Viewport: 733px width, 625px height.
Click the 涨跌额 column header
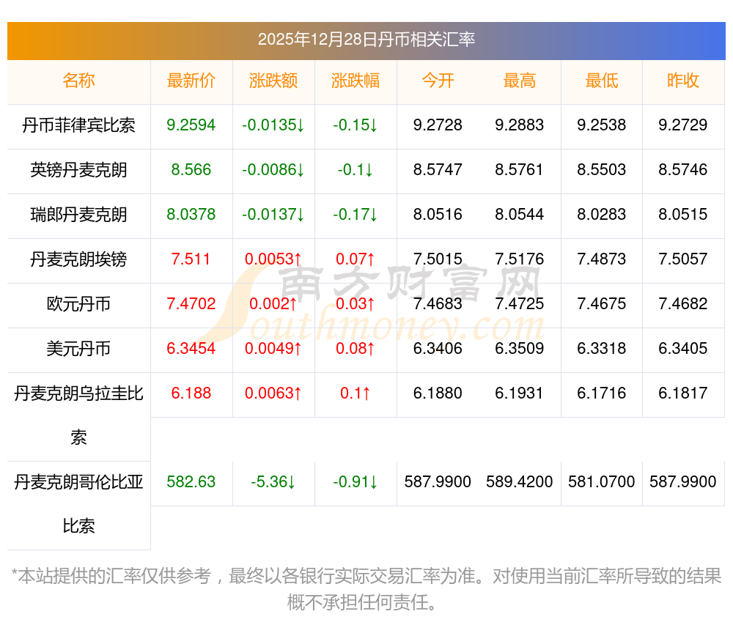273,81
